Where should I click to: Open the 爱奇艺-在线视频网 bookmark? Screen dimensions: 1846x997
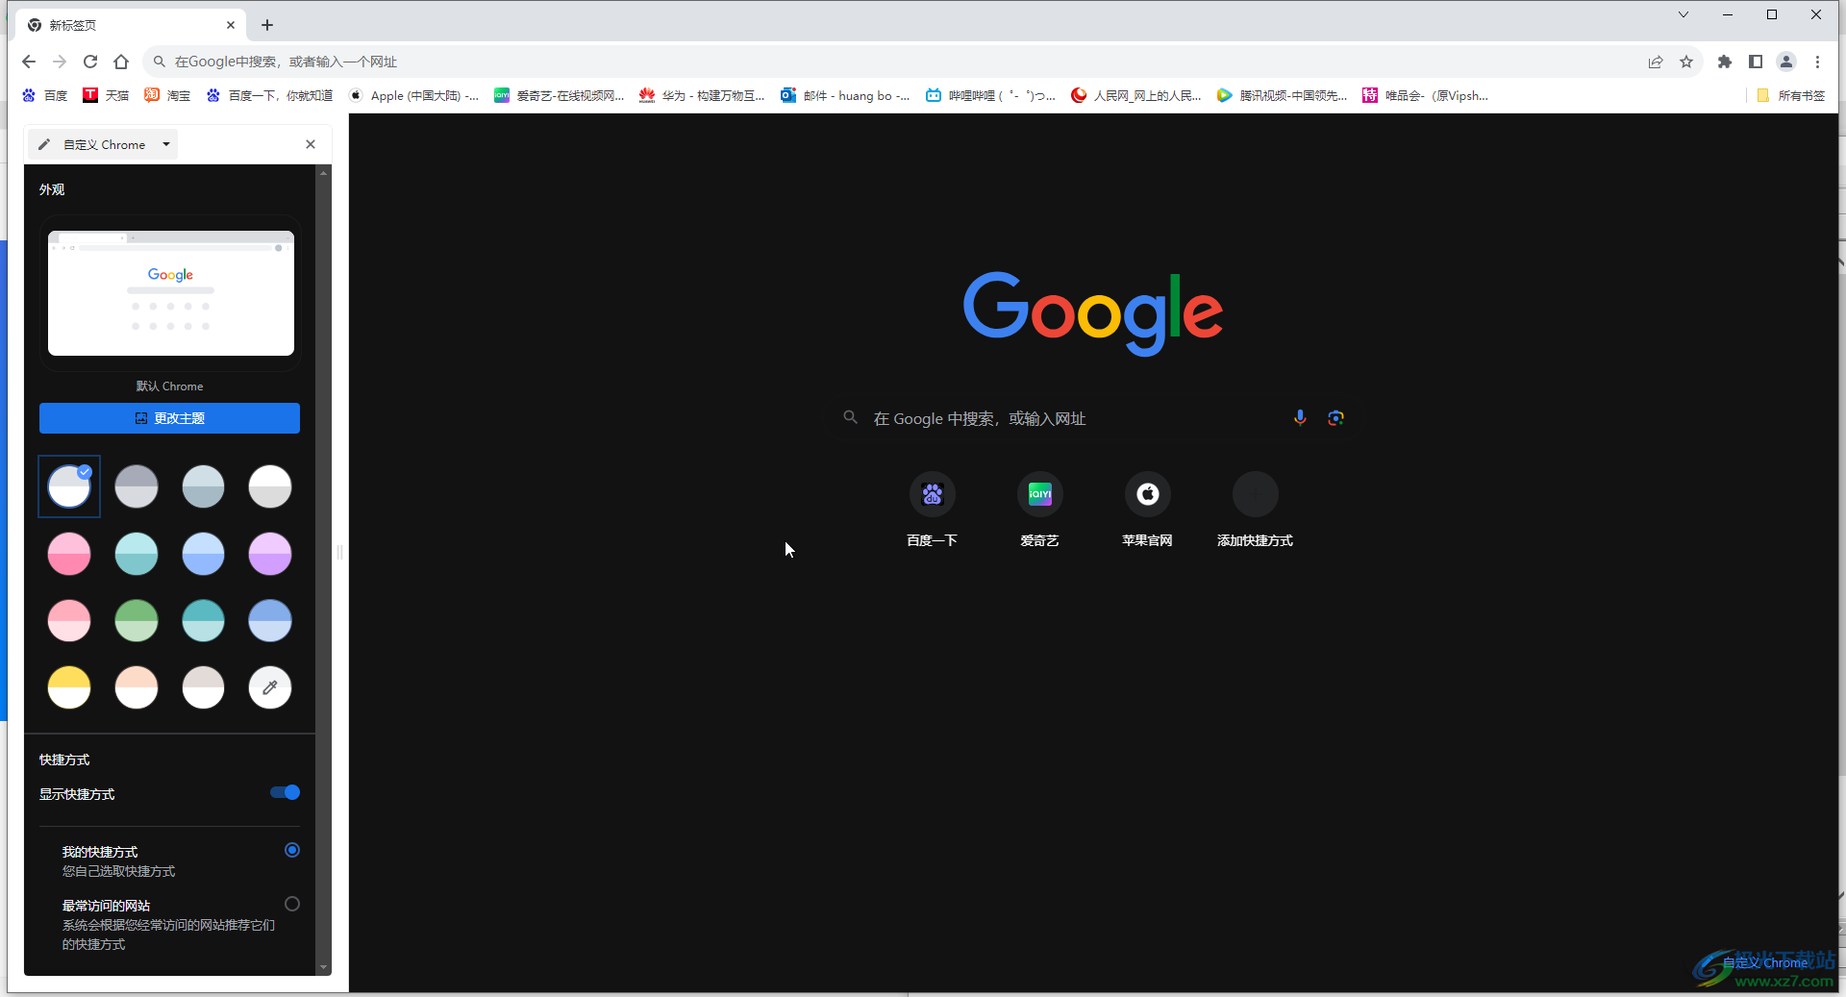[x=559, y=95]
